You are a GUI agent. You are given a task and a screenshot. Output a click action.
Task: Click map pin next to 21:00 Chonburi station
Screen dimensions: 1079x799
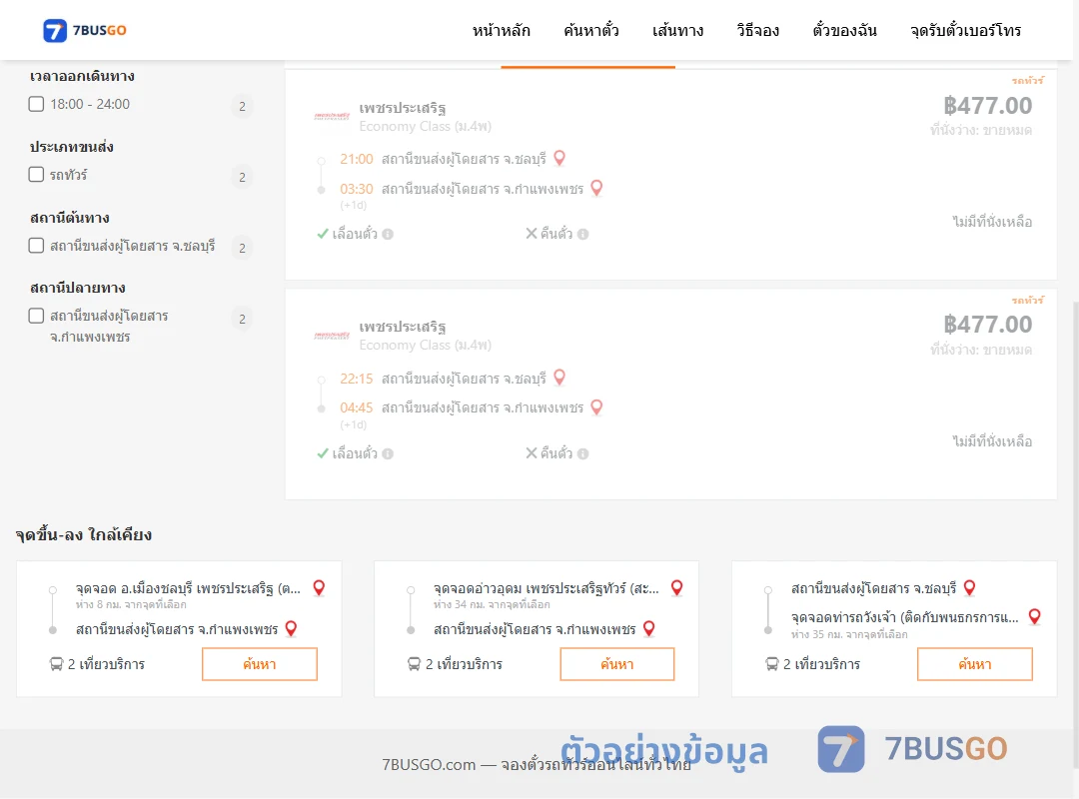pyautogui.click(x=559, y=158)
